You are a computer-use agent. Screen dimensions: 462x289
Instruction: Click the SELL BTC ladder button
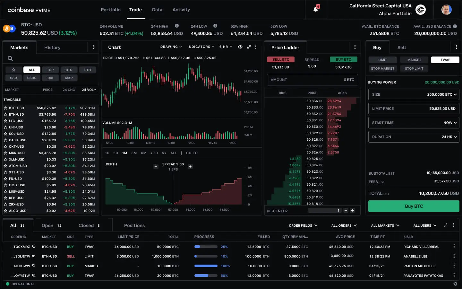point(281,59)
